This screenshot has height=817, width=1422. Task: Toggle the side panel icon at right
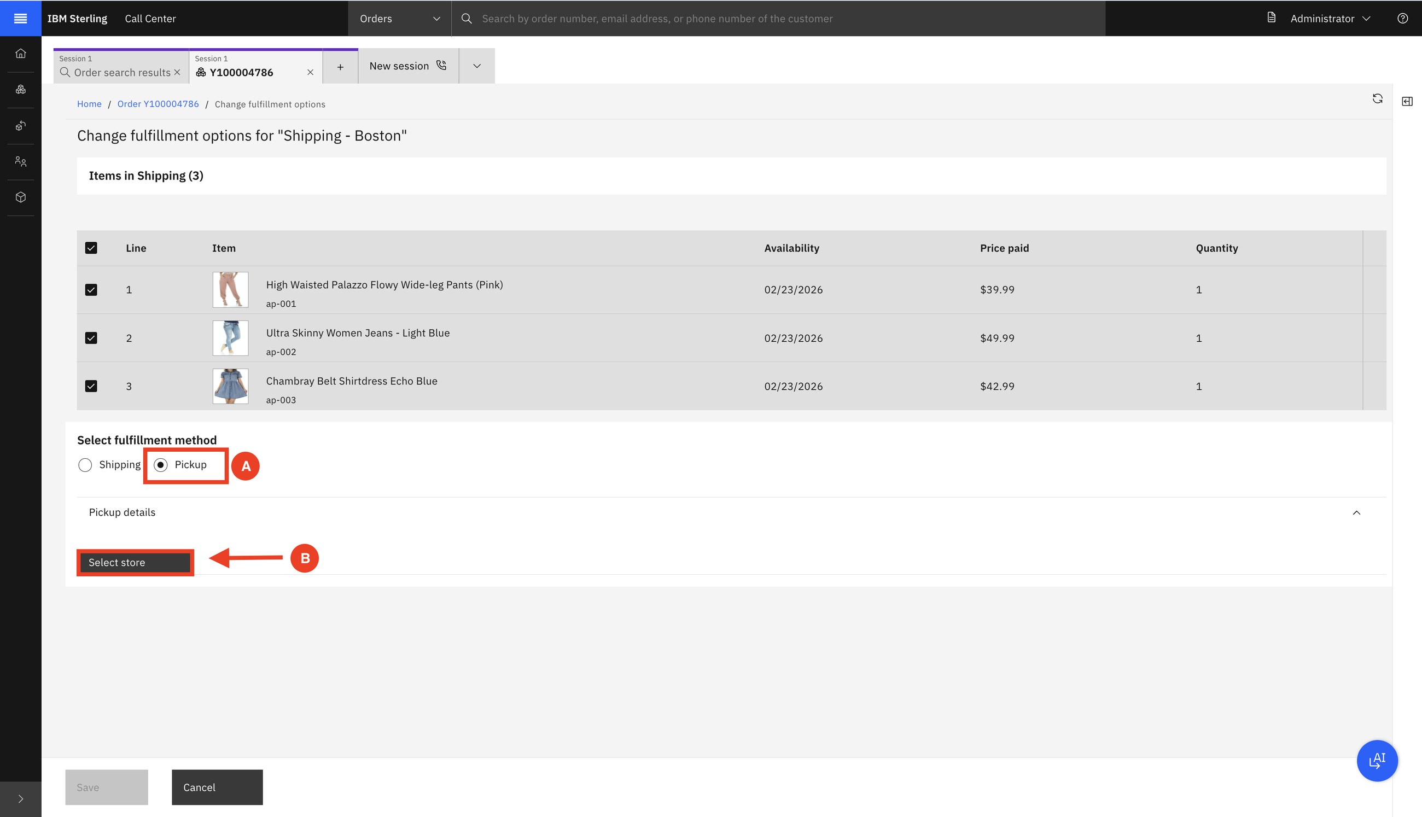click(x=1407, y=101)
